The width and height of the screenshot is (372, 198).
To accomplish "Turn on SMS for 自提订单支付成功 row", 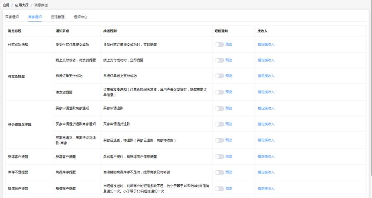I will (219, 76).
